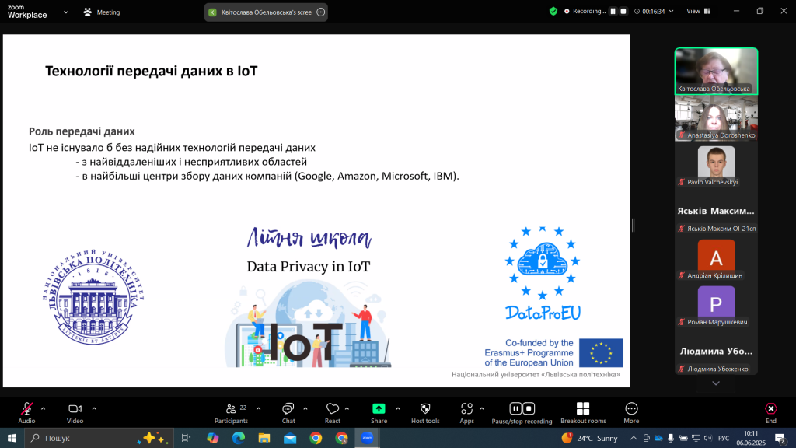Viewport: 796px width, 448px height.
Task: Open the Apps menu icon
Action: pos(466,409)
